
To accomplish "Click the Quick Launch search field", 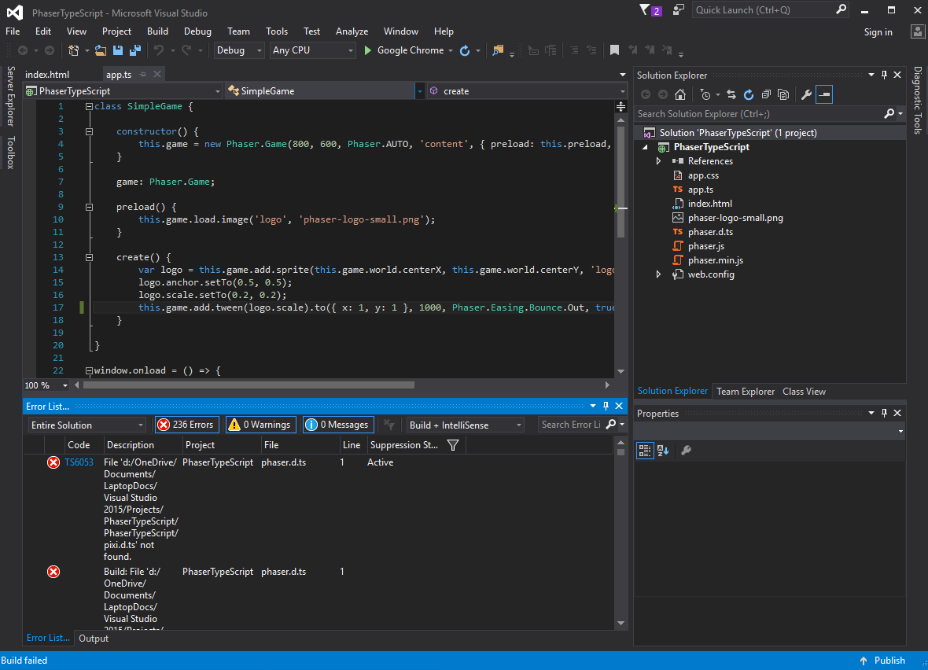I will pos(770,10).
